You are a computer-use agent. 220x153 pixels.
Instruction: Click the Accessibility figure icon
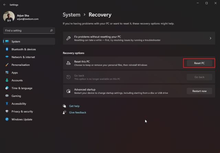(7, 104)
